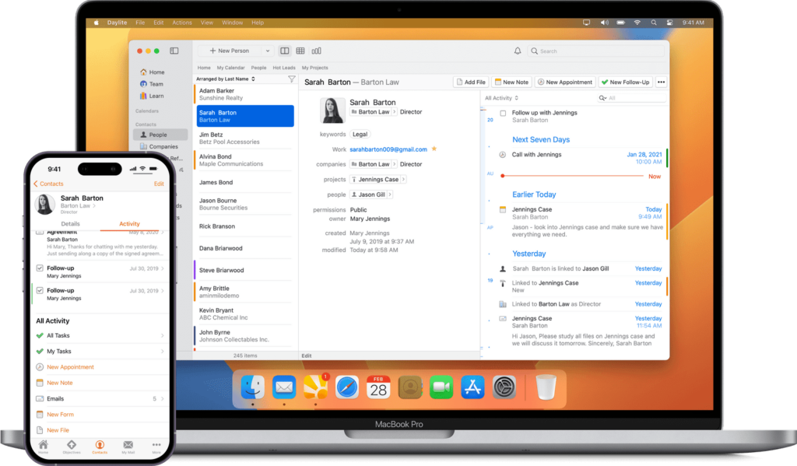Open Contacts from the Dock
797x466 pixels.
[x=410, y=387]
